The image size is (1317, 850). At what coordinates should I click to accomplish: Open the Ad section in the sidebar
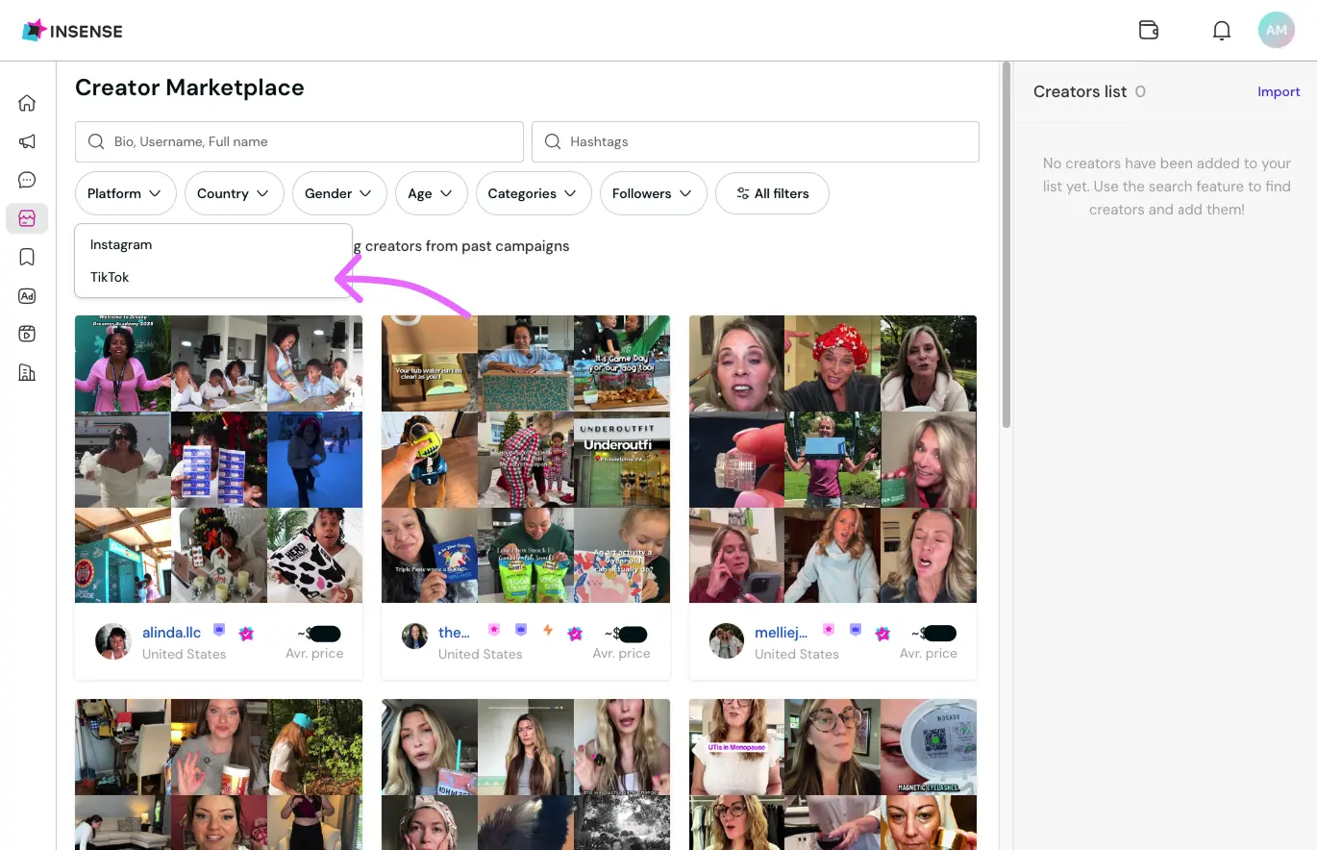pos(26,295)
